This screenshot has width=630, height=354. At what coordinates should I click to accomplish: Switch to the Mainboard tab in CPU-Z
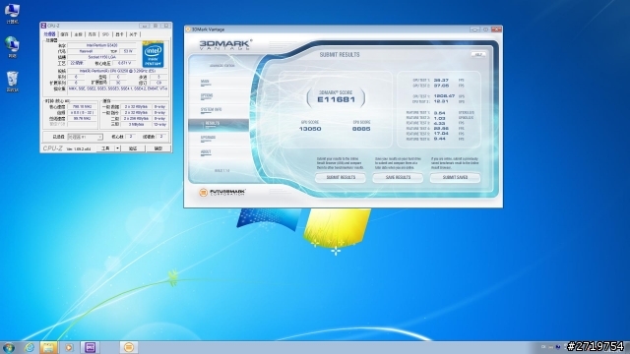click(79, 34)
